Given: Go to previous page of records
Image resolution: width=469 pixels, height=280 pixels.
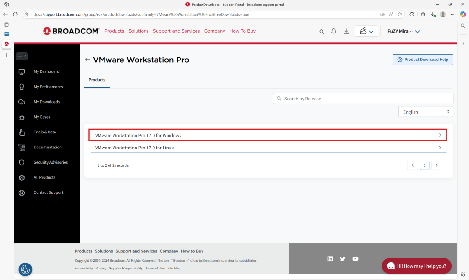Looking at the screenshot, I should coord(413,165).
